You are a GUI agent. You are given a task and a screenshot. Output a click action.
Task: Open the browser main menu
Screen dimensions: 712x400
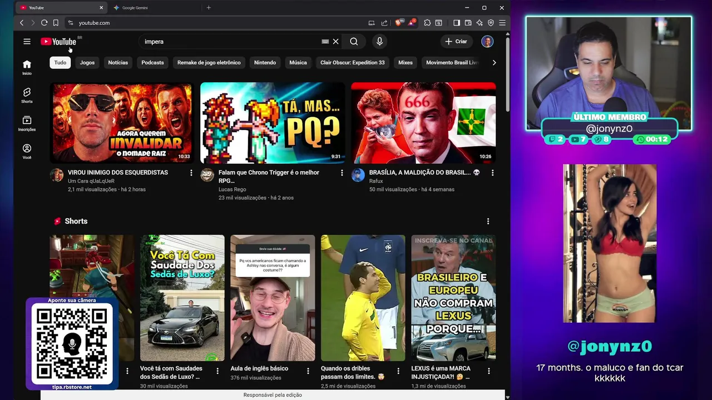(502, 23)
